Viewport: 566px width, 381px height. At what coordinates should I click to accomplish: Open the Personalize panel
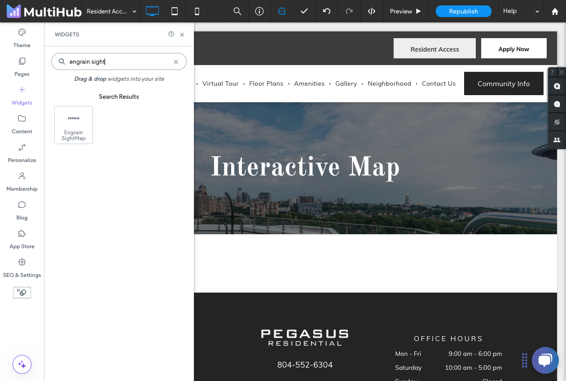22,153
